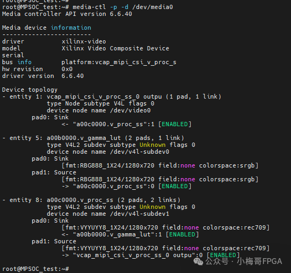Click the '-> "vcap_mipi_csi_v_proc_ss_0 outpu":0' link line

click(x=150, y=255)
